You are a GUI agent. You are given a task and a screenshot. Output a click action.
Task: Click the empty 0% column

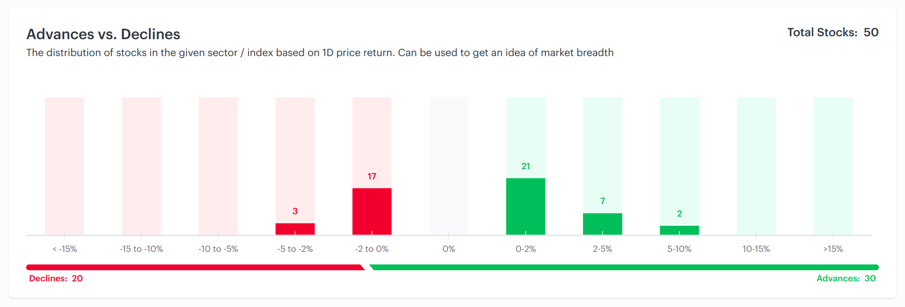click(x=449, y=166)
